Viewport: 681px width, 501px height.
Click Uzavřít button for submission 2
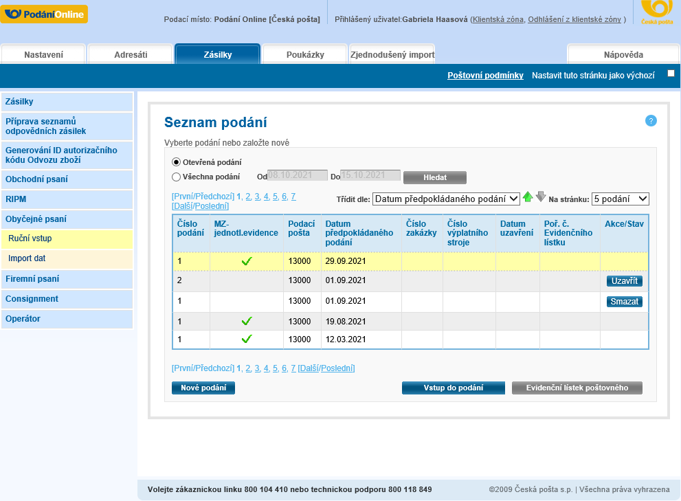pos(624,281)
